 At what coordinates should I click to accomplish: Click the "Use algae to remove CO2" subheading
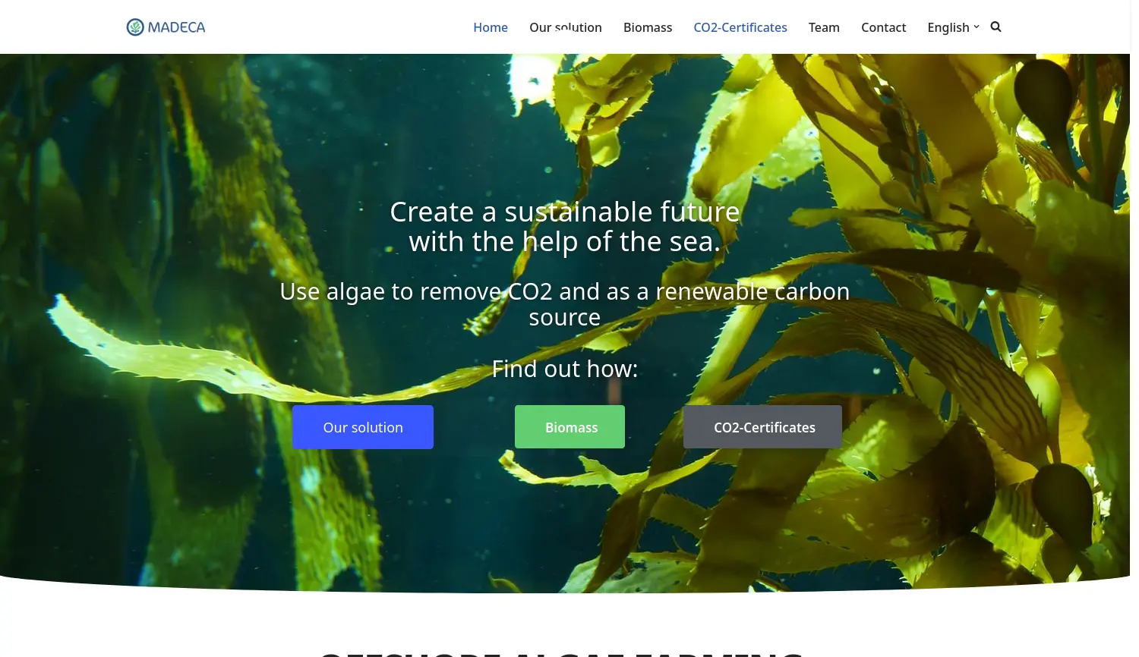[565, 304]
